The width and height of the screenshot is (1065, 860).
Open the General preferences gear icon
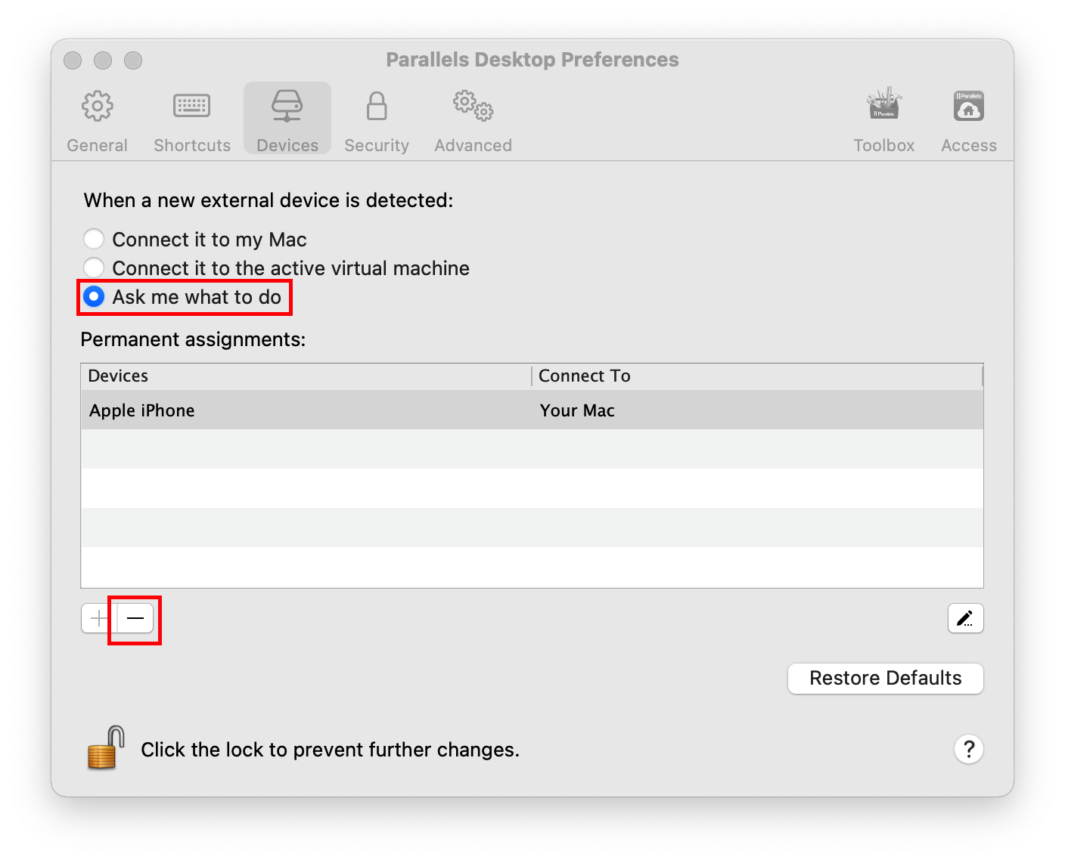coord(97,107)
